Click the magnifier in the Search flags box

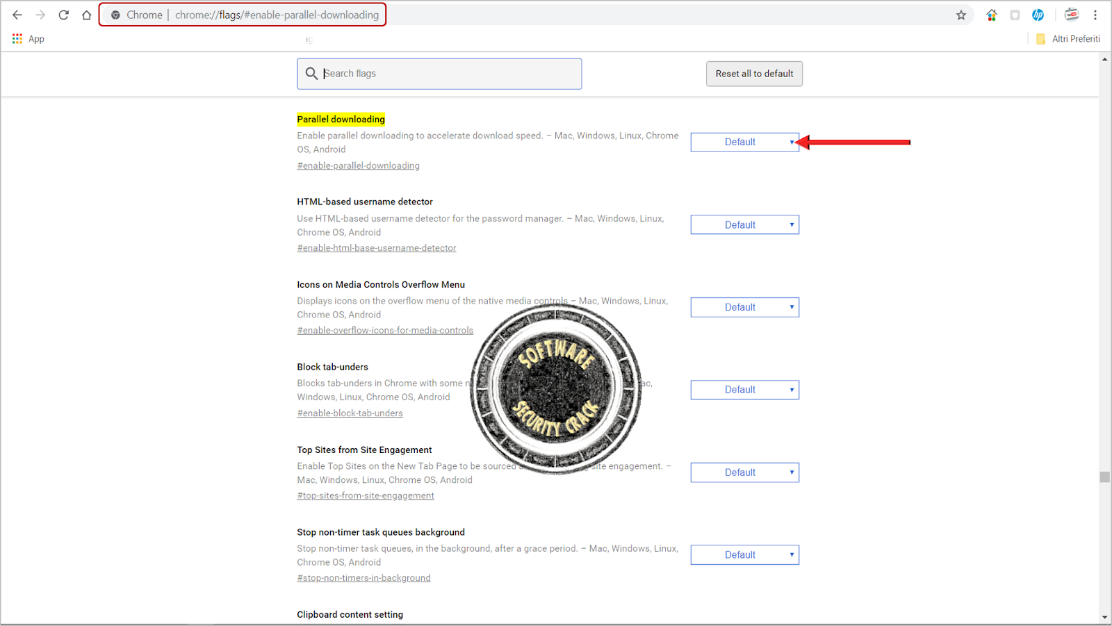(311, 73)
